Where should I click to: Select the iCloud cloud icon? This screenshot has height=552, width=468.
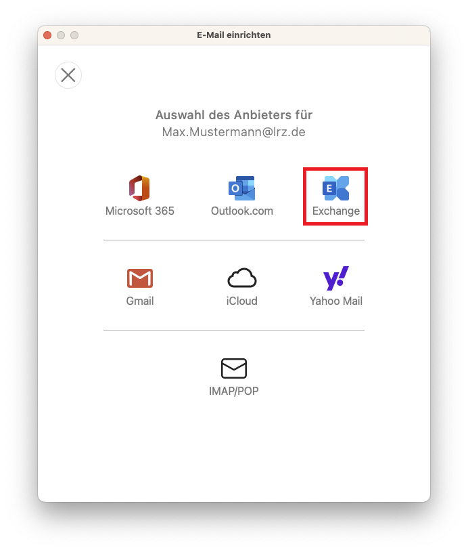(241, 278)
